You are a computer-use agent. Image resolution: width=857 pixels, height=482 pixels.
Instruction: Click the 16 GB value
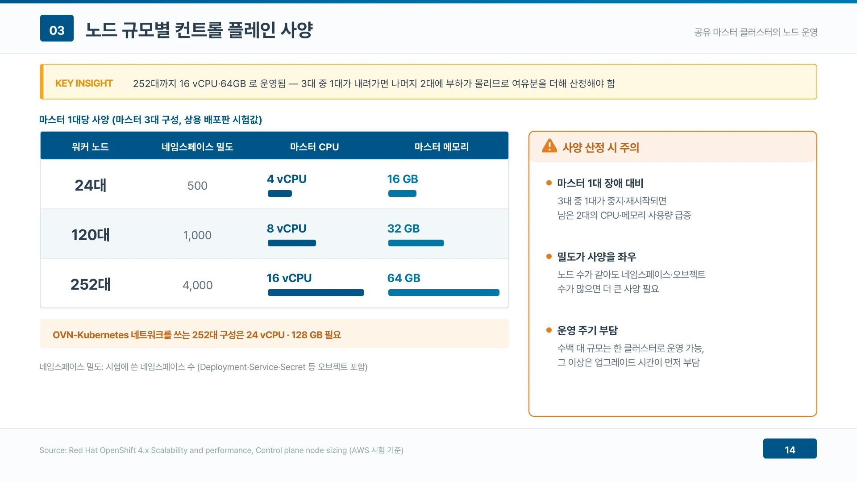(x=403, y=179)
